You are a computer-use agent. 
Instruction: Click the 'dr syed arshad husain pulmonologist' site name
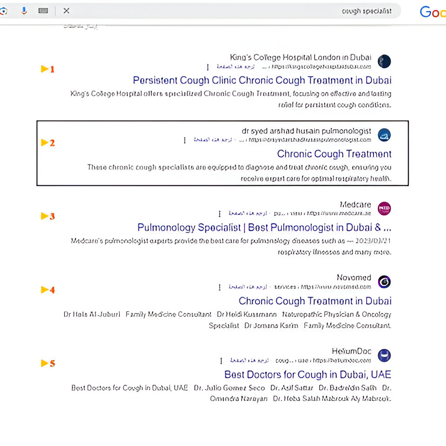tap(306, 131)
